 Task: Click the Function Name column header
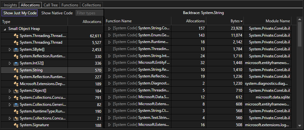coord(119,21)
